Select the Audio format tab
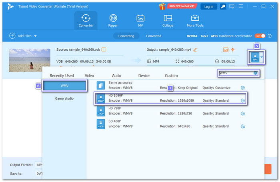The image size is (280, 182). coord(116,75)
